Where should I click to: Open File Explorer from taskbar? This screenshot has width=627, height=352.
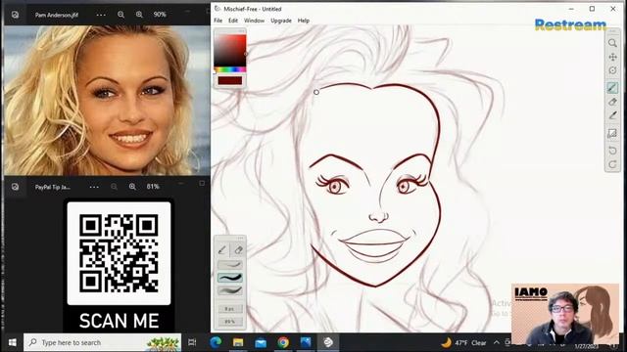pyautogui.click(x=238, y=342)
